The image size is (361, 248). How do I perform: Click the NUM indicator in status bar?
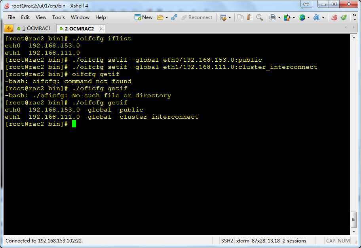pyautogui.click(x=344, y=240)
